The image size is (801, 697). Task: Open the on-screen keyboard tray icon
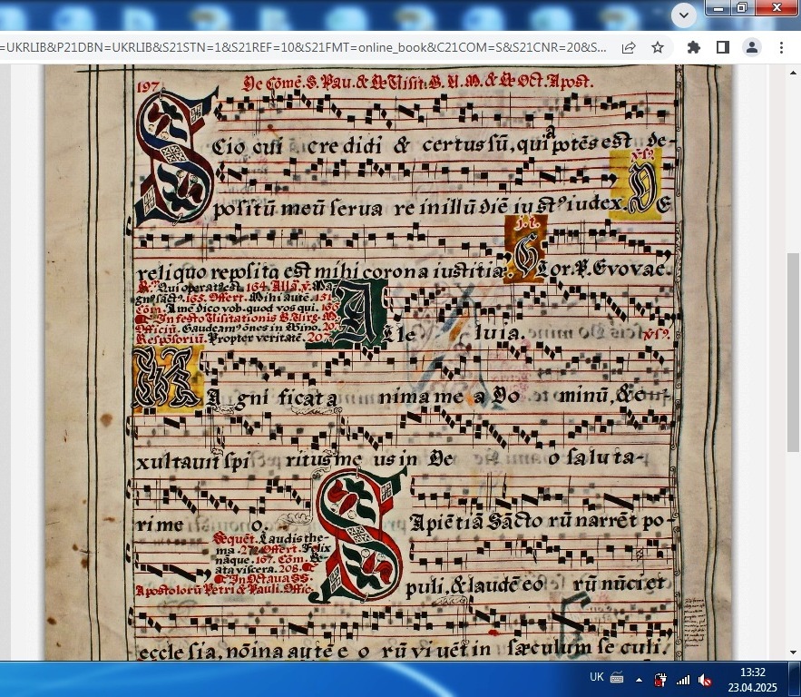point(617,678)
